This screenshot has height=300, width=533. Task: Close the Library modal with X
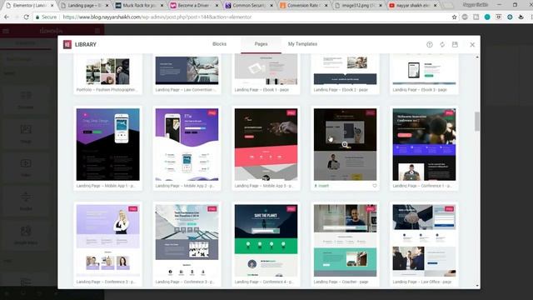(472, 44)
